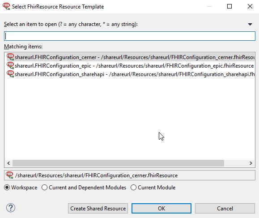Focus the item search input field
Image resolution: width=259 pixels, height=218 pixels.
point(130,36)
